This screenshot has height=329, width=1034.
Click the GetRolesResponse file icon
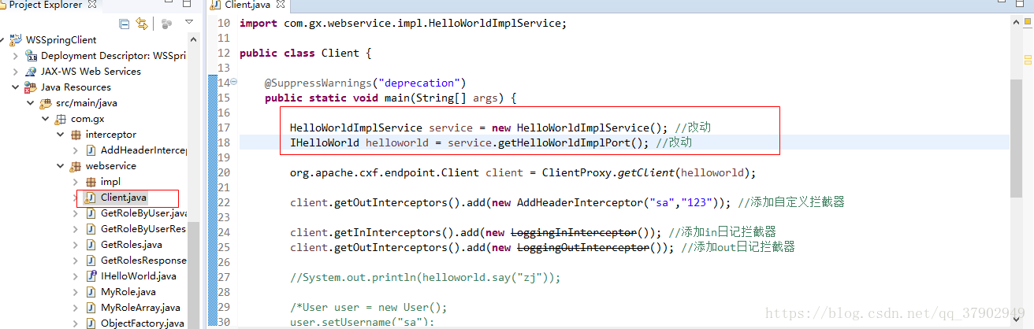click(91, 261)
